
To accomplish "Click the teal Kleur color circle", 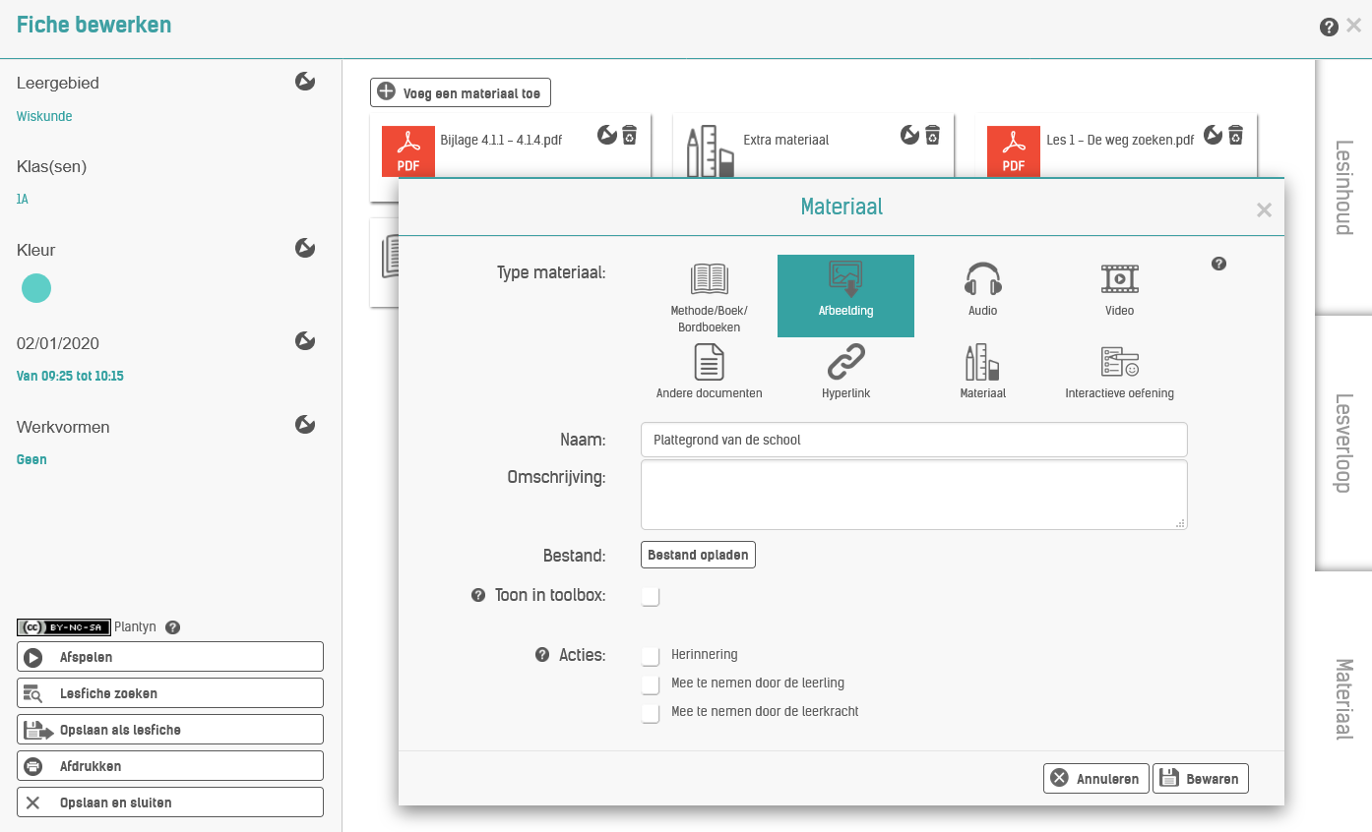I will pyautogui.click(x=36, y=288).
